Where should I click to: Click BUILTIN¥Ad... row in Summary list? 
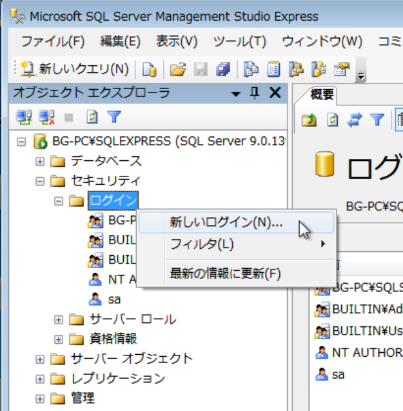click(359, 310)
